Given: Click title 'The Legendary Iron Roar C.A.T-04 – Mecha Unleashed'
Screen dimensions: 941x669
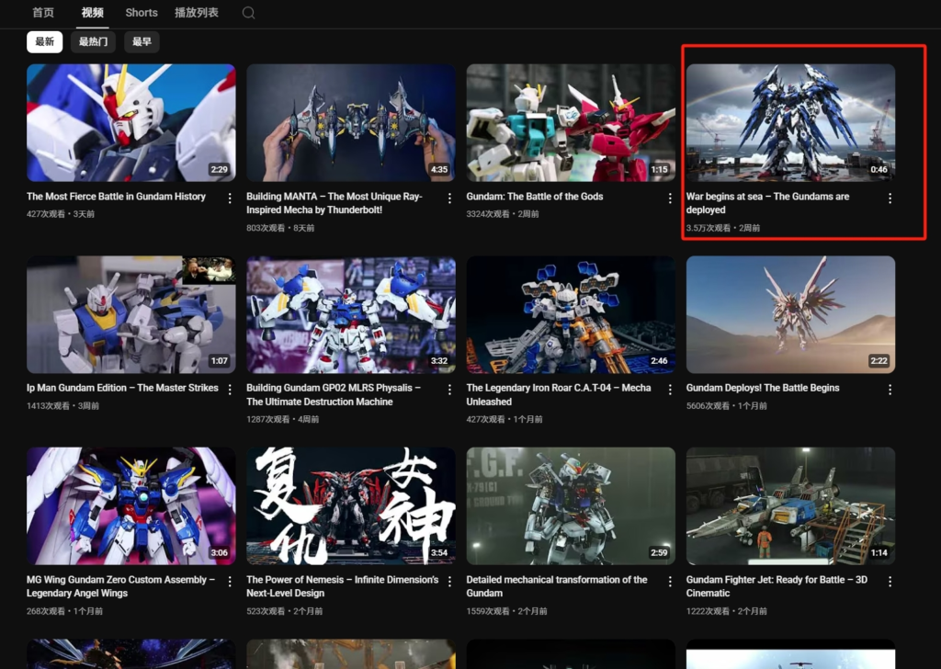Looking at the screenshot, I should 558,394.
